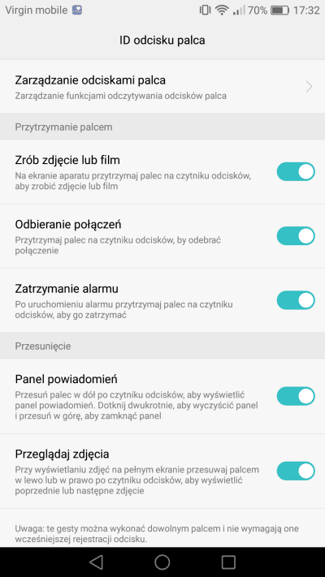Tap the battery icon in status bar
Viewport: 325px width, 577px height.
pyautogui.click(x=279, y=11)
